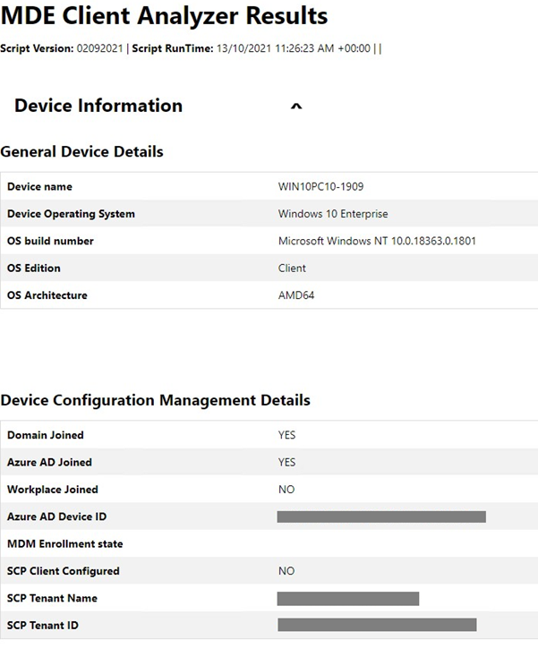Click the General Device Details heading
538x657 pixels.
tap(81, 151)
